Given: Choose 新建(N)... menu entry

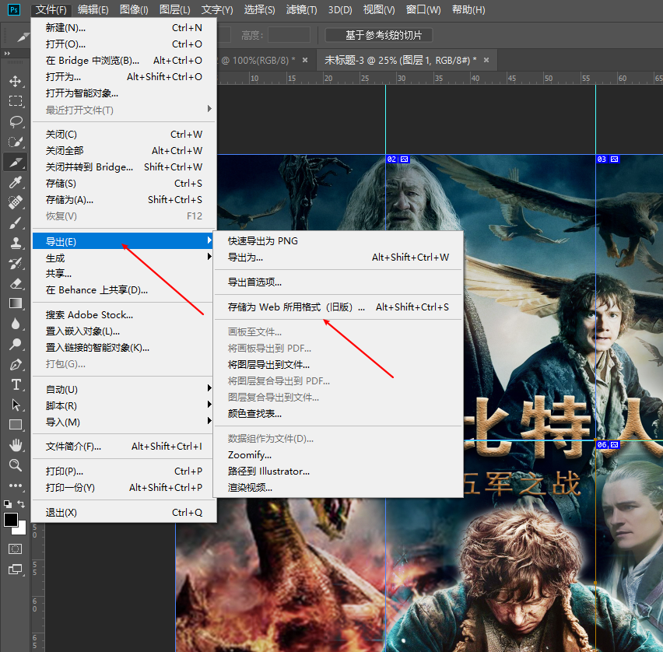Looking at the screenshot, I should pyautogui.click(x=123, y=27).
